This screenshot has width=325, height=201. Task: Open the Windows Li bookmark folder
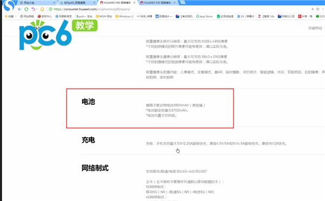pos(125,16)
